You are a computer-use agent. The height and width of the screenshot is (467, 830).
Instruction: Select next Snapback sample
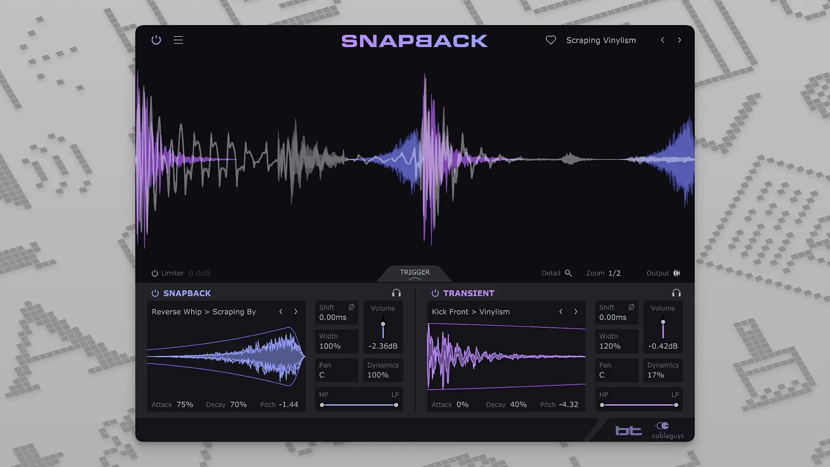coord(296,312)
